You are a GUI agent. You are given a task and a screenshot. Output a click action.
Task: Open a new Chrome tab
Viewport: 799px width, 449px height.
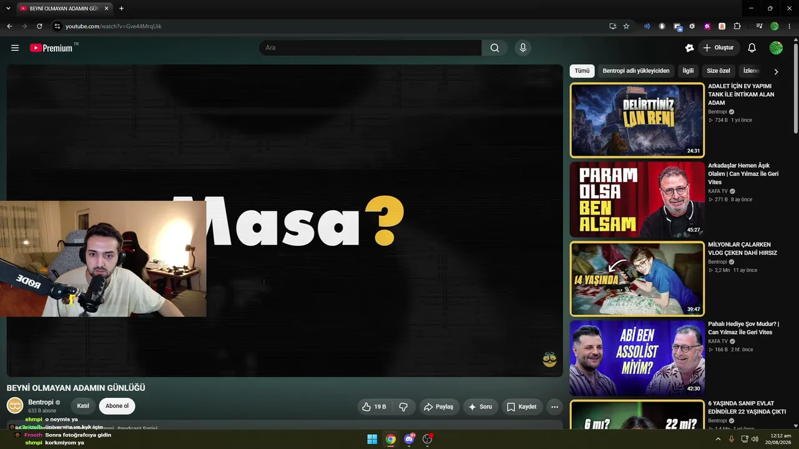121,8
